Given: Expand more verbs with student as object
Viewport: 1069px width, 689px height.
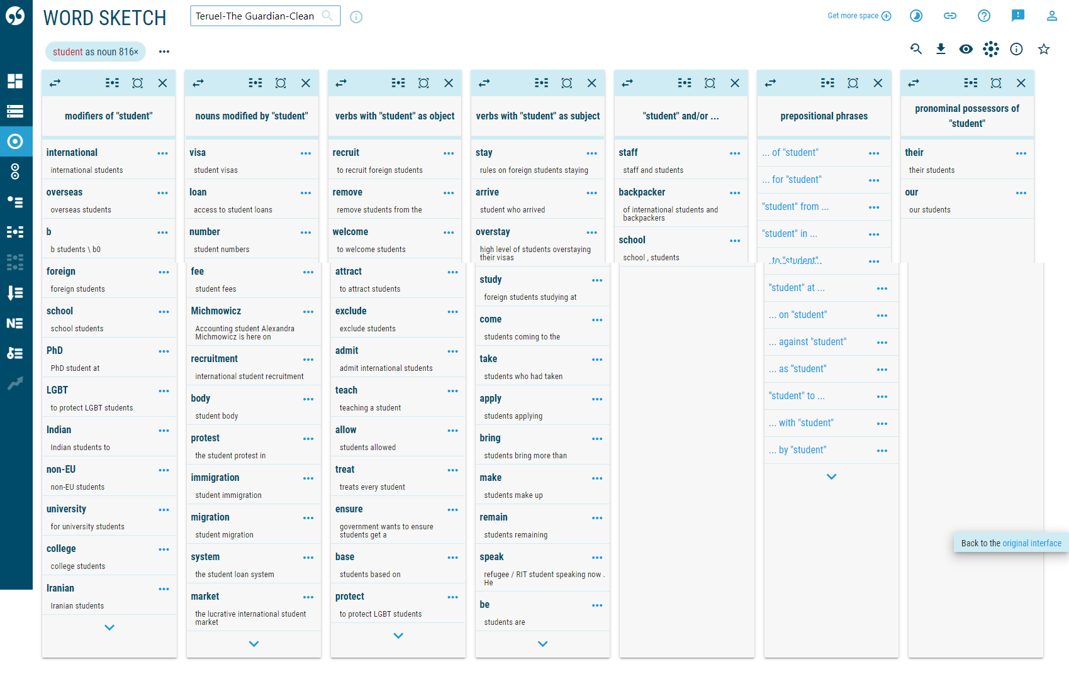Looking at the screenshot, I should (398, 636).
